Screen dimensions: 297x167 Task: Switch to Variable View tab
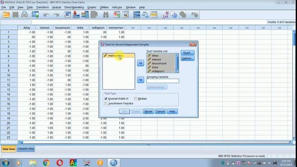click(26, 149)
